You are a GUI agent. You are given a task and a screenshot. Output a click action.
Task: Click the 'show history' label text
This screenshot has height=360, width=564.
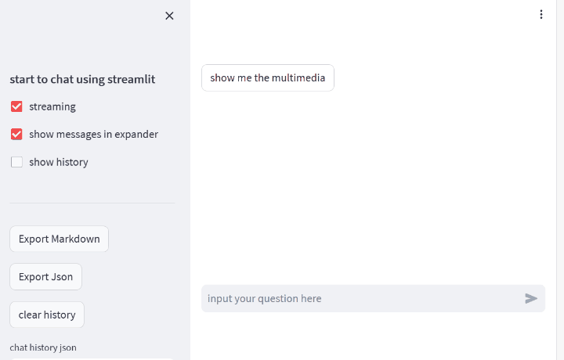(x=59, y=162)
